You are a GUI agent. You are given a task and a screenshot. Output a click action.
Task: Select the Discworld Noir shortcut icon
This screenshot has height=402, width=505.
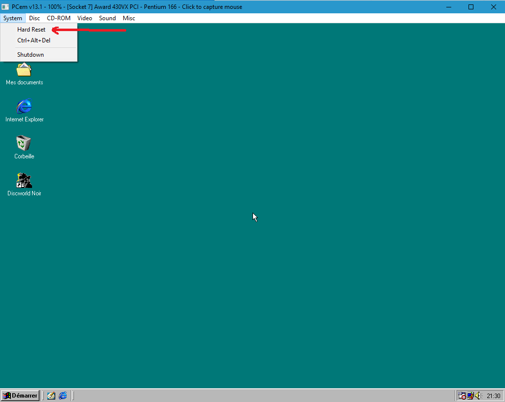[24, 181]
